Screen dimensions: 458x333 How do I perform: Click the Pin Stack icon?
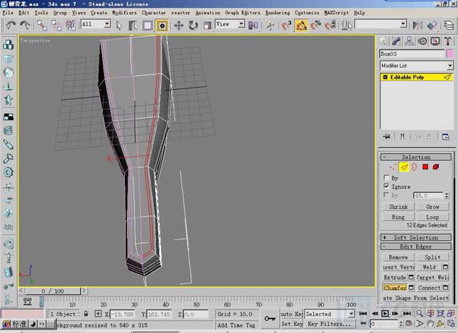(x=386, y=137)
